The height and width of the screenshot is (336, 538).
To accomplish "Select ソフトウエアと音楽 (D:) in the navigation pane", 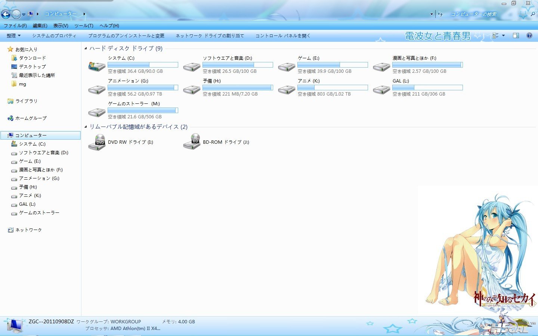I will [x=43, y=153].
